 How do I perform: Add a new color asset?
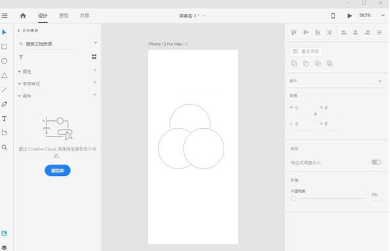point(95,71)
